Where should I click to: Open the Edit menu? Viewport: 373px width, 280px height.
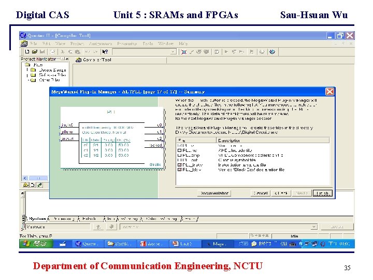coord(46,44)
